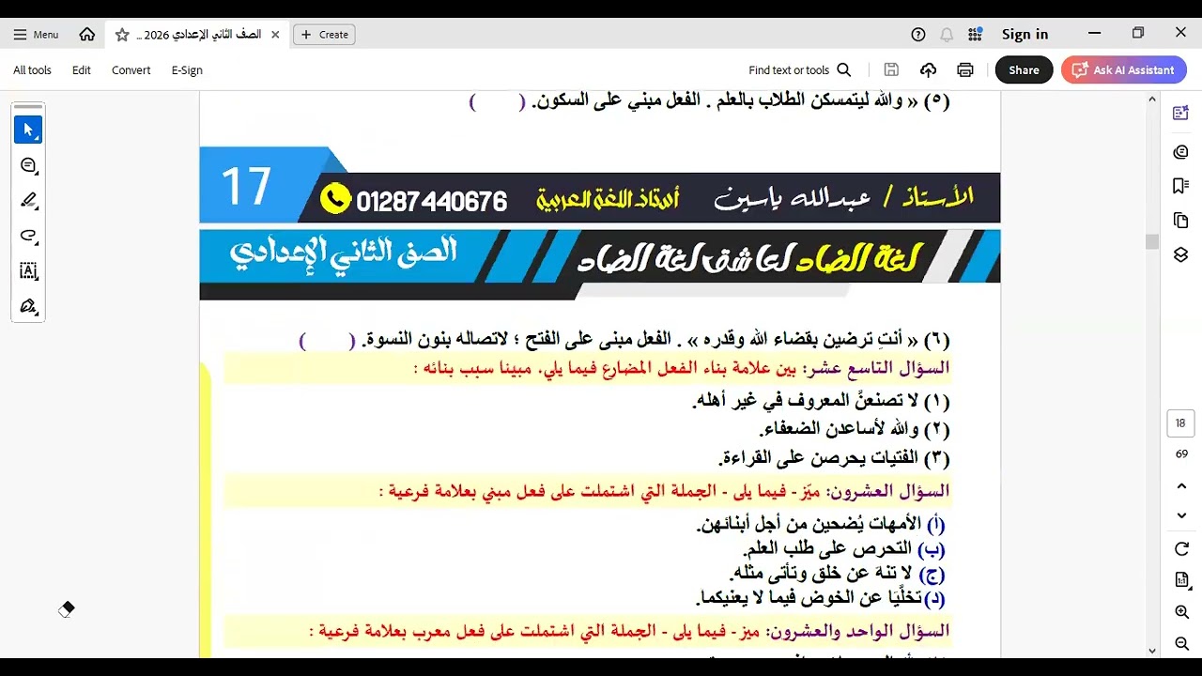Click the eraser cursor icon bottom left

tap(66, 609)
